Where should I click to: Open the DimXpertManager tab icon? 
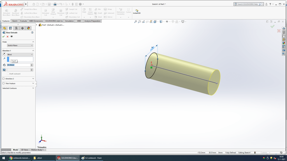(x=22, y=28)
